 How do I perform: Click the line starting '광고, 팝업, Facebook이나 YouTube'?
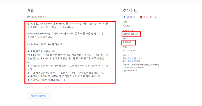(67, 24)
